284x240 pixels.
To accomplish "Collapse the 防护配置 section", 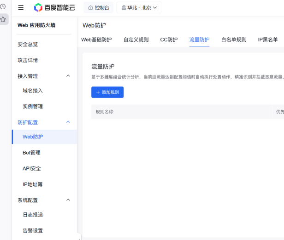I will tap(68, 122).
